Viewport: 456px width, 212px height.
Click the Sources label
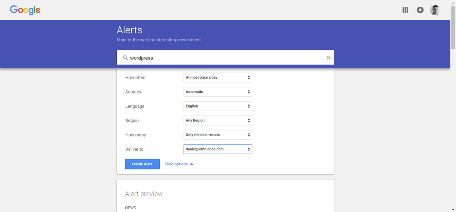coord(133,92)
